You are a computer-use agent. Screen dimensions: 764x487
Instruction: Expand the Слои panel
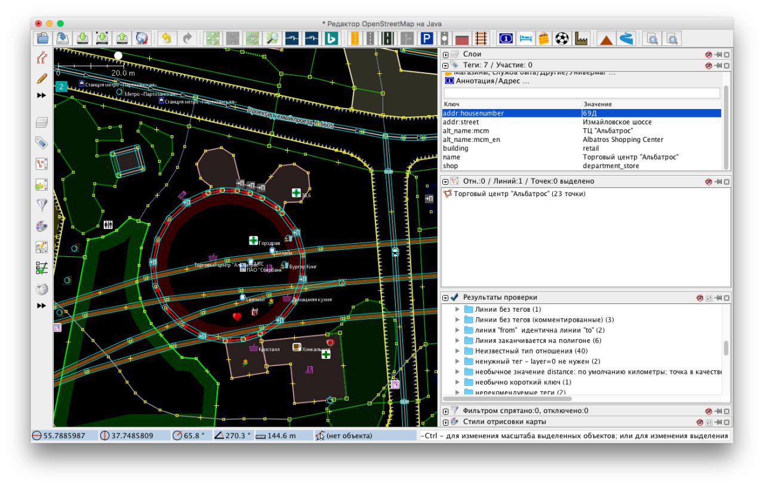pyautogui.click(x=445, y=54)
